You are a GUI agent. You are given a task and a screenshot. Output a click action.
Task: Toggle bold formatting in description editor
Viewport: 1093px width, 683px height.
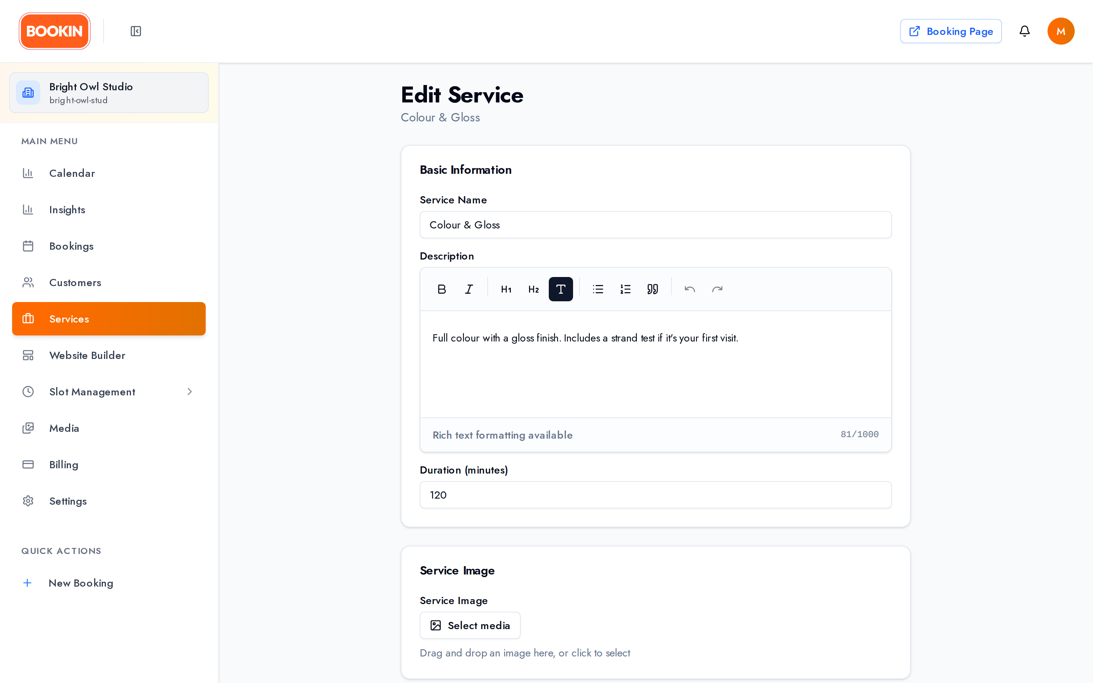[442, 289]
